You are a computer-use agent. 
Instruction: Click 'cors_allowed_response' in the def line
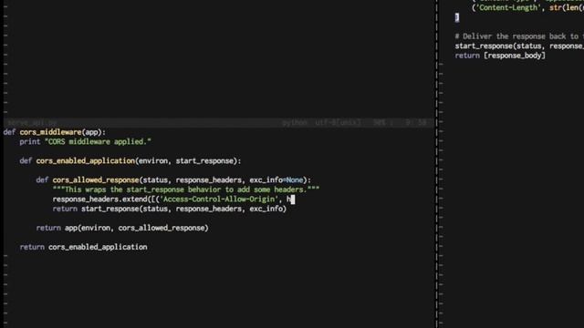(x=96, y=180)
